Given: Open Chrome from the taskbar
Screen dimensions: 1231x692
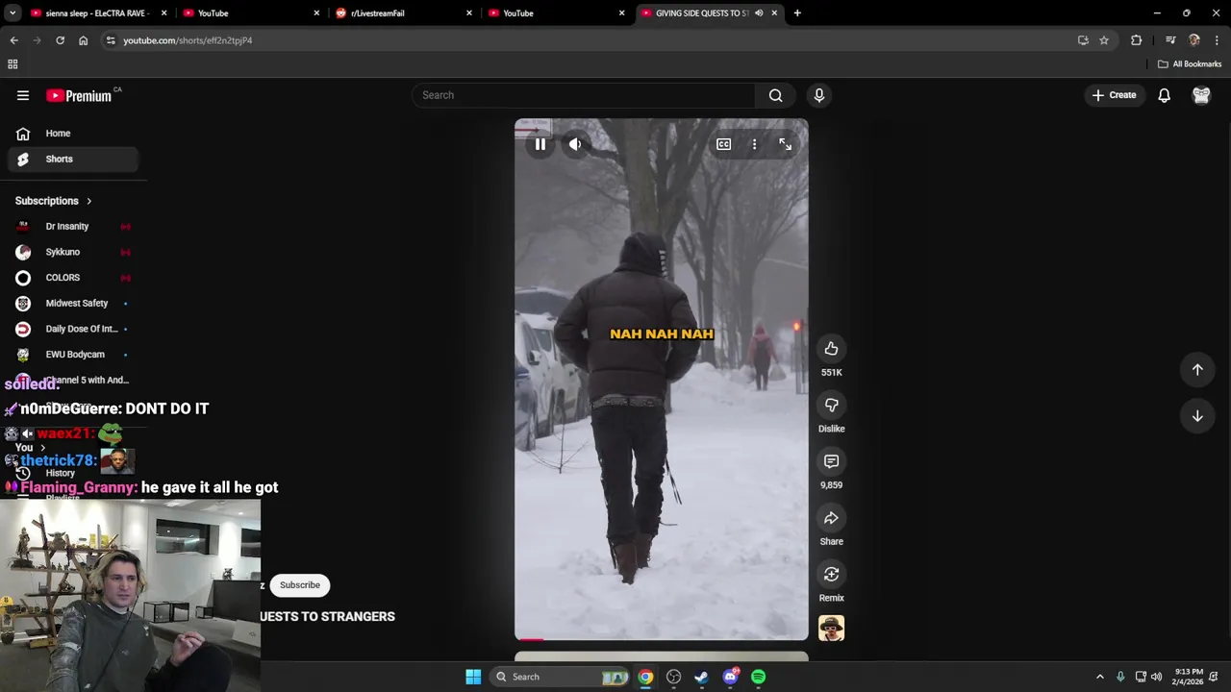Looking at the screenshot, I should click(x=645, y=677).
